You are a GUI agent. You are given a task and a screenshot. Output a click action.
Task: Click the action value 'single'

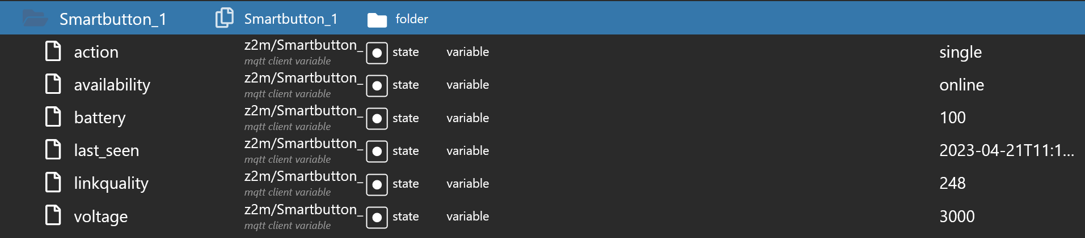point(960,52)
